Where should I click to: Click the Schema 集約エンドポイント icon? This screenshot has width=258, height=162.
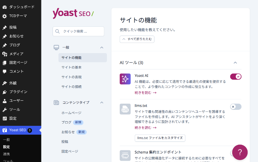pos(125,155)
